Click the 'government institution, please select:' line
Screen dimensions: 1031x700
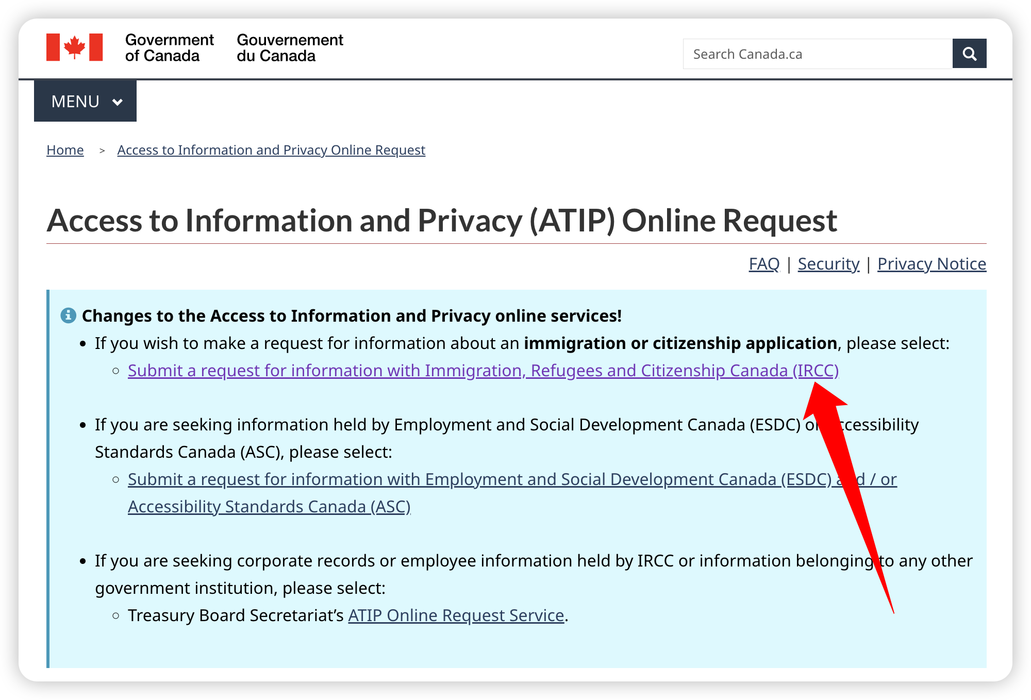click(240, 588)
